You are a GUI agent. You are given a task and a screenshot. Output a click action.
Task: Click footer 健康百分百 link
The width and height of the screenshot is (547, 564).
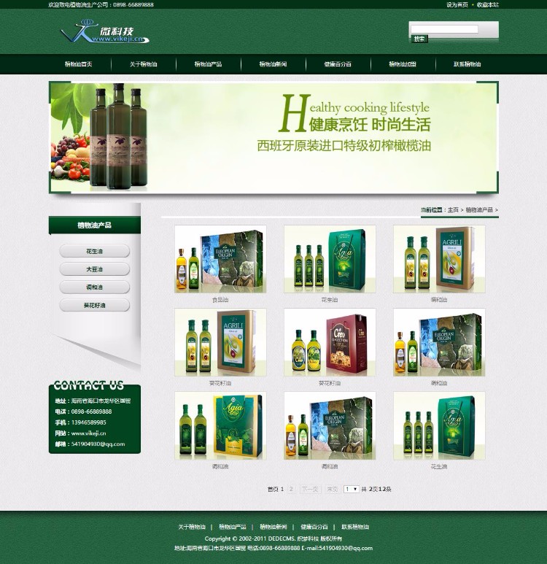tap(314, 527)
